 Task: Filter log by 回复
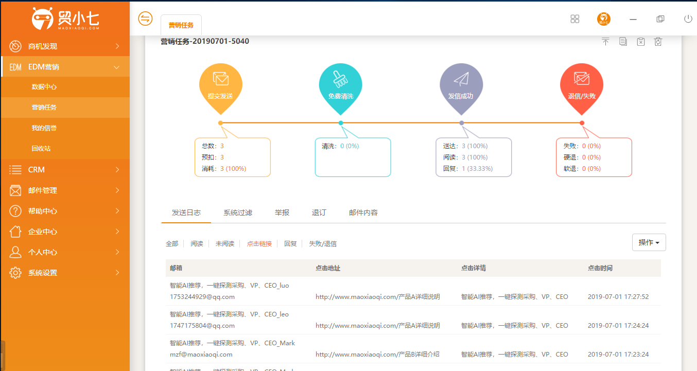click(x=290, y=244)
